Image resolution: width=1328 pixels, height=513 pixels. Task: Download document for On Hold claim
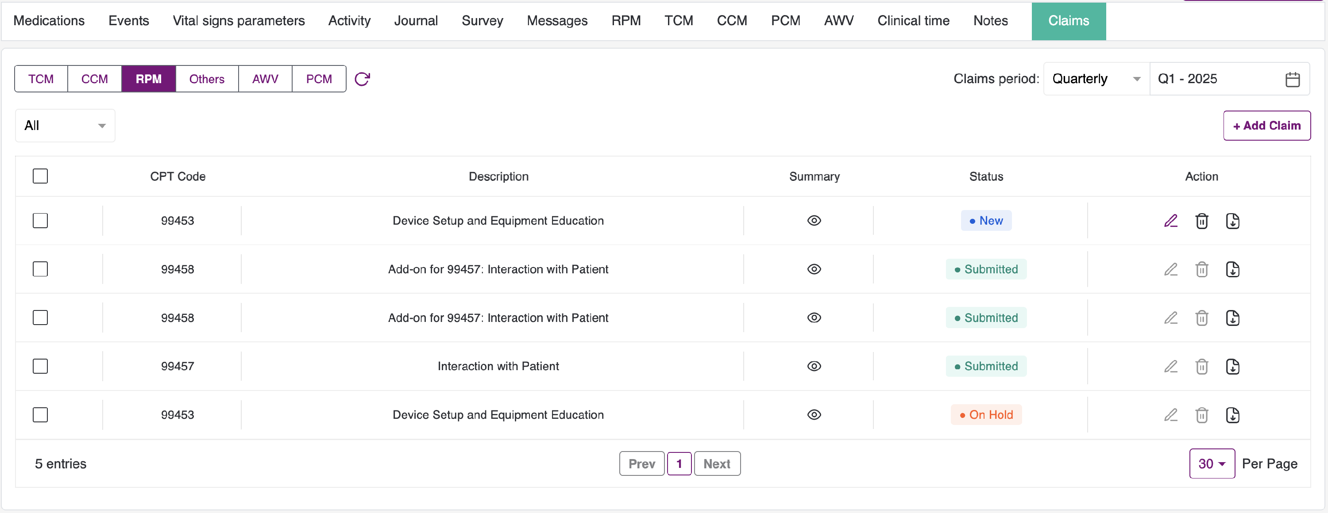tap(1232, 415)
